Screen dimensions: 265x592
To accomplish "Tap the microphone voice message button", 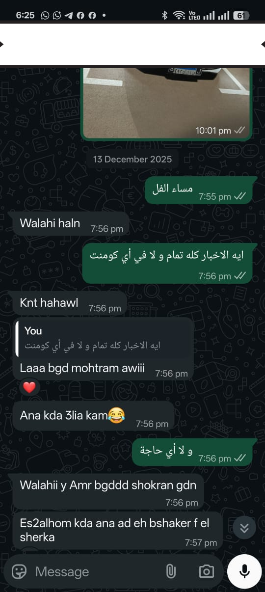I will pyautogui.click(x=244, y=571).
